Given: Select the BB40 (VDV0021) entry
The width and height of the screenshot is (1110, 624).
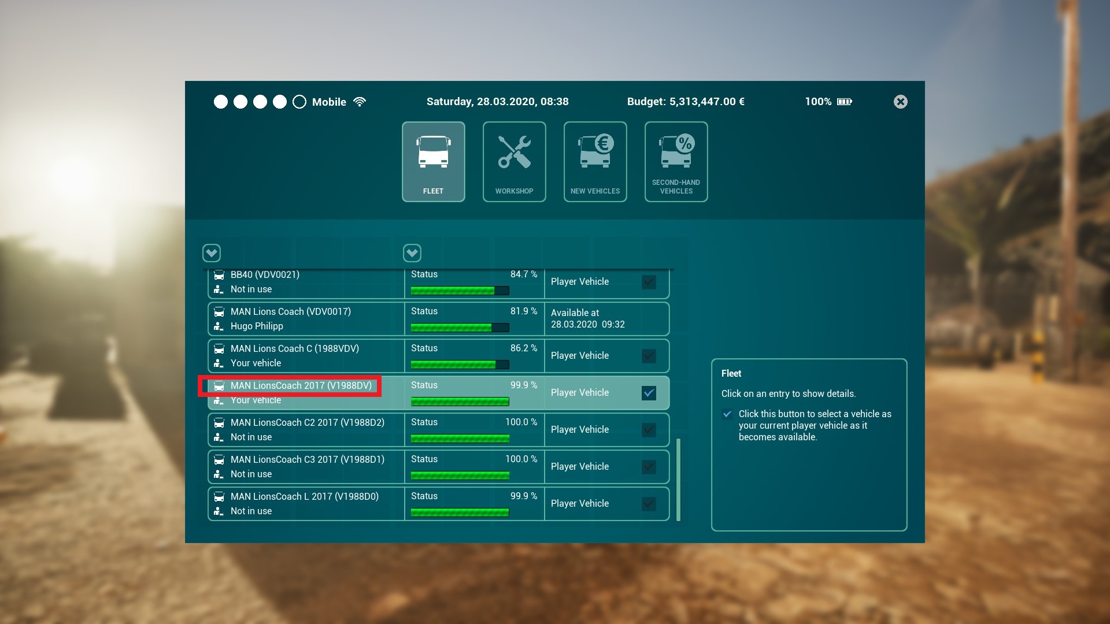Looking at the screenshot, I should 438,284.
